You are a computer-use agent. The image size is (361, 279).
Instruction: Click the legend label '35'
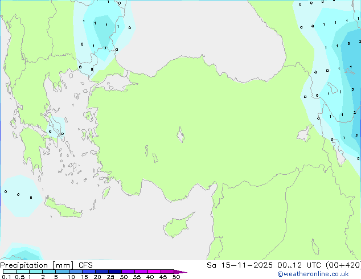[137, 277]
